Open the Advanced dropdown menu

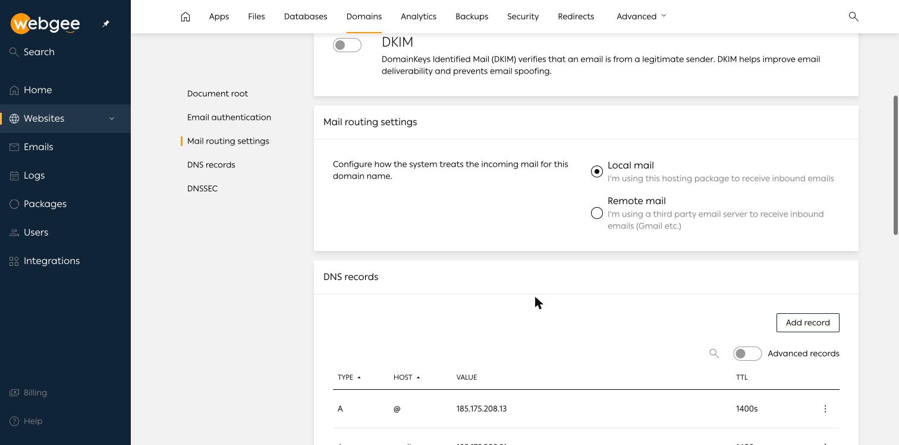[642, 17]
